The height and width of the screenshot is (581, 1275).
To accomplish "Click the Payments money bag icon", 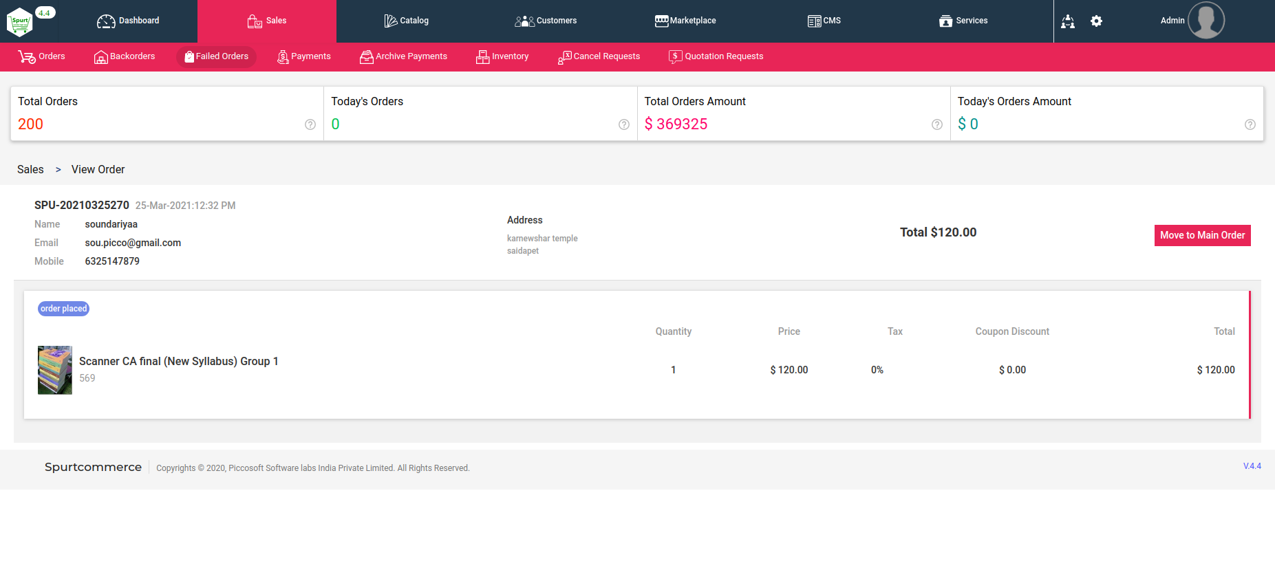I will pos(283,57).
